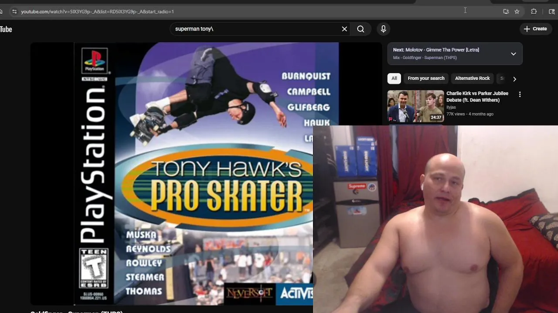Clear the YouTube search box text
Viewport: 558px width, 313px height.
point(344,29)
